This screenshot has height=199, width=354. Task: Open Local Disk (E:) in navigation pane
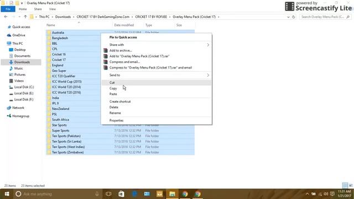[24, 93]
